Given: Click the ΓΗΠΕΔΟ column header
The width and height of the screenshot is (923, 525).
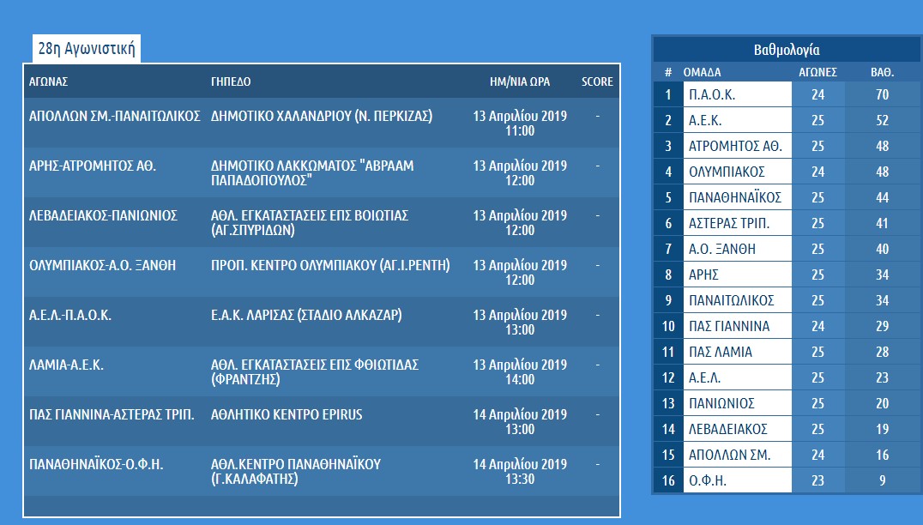Looking at the screenshot, I should pos(231,81).
